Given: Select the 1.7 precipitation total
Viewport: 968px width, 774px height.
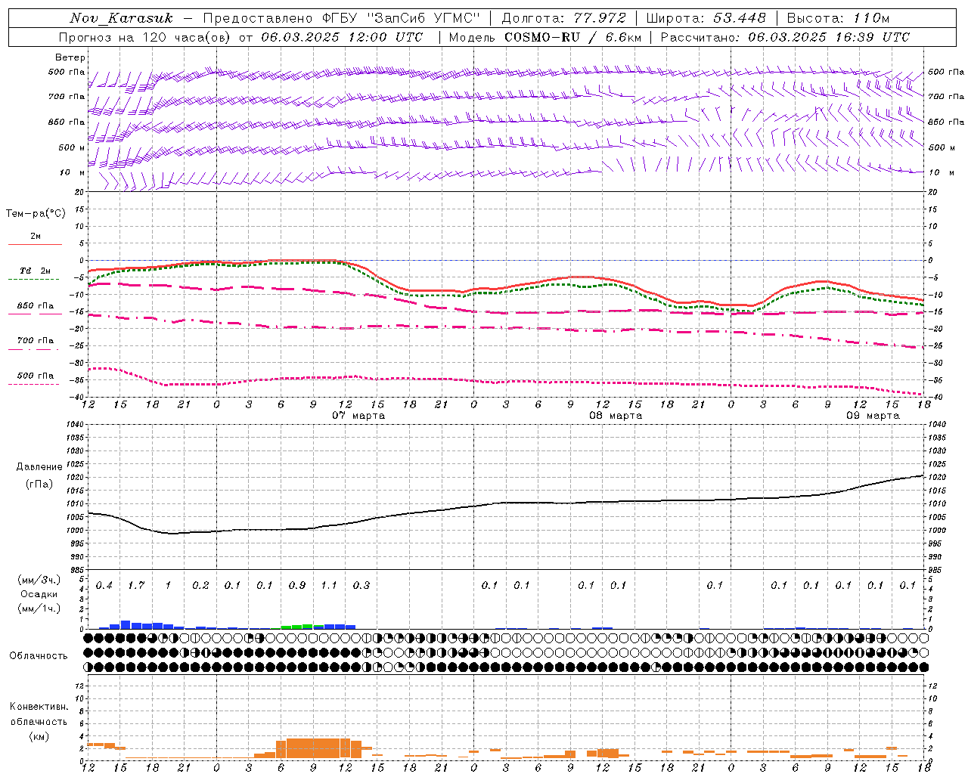Looking at the screenshot, I should pyautogui.click(x=136, y=585).
